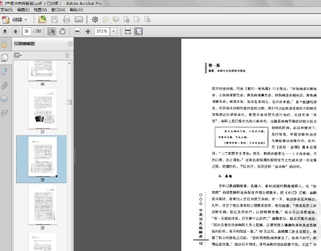This screenshot has height=251, width=321.
Task: Open the 窗口(W) menu
Action: pyautogui.click(x=58, y=10)
